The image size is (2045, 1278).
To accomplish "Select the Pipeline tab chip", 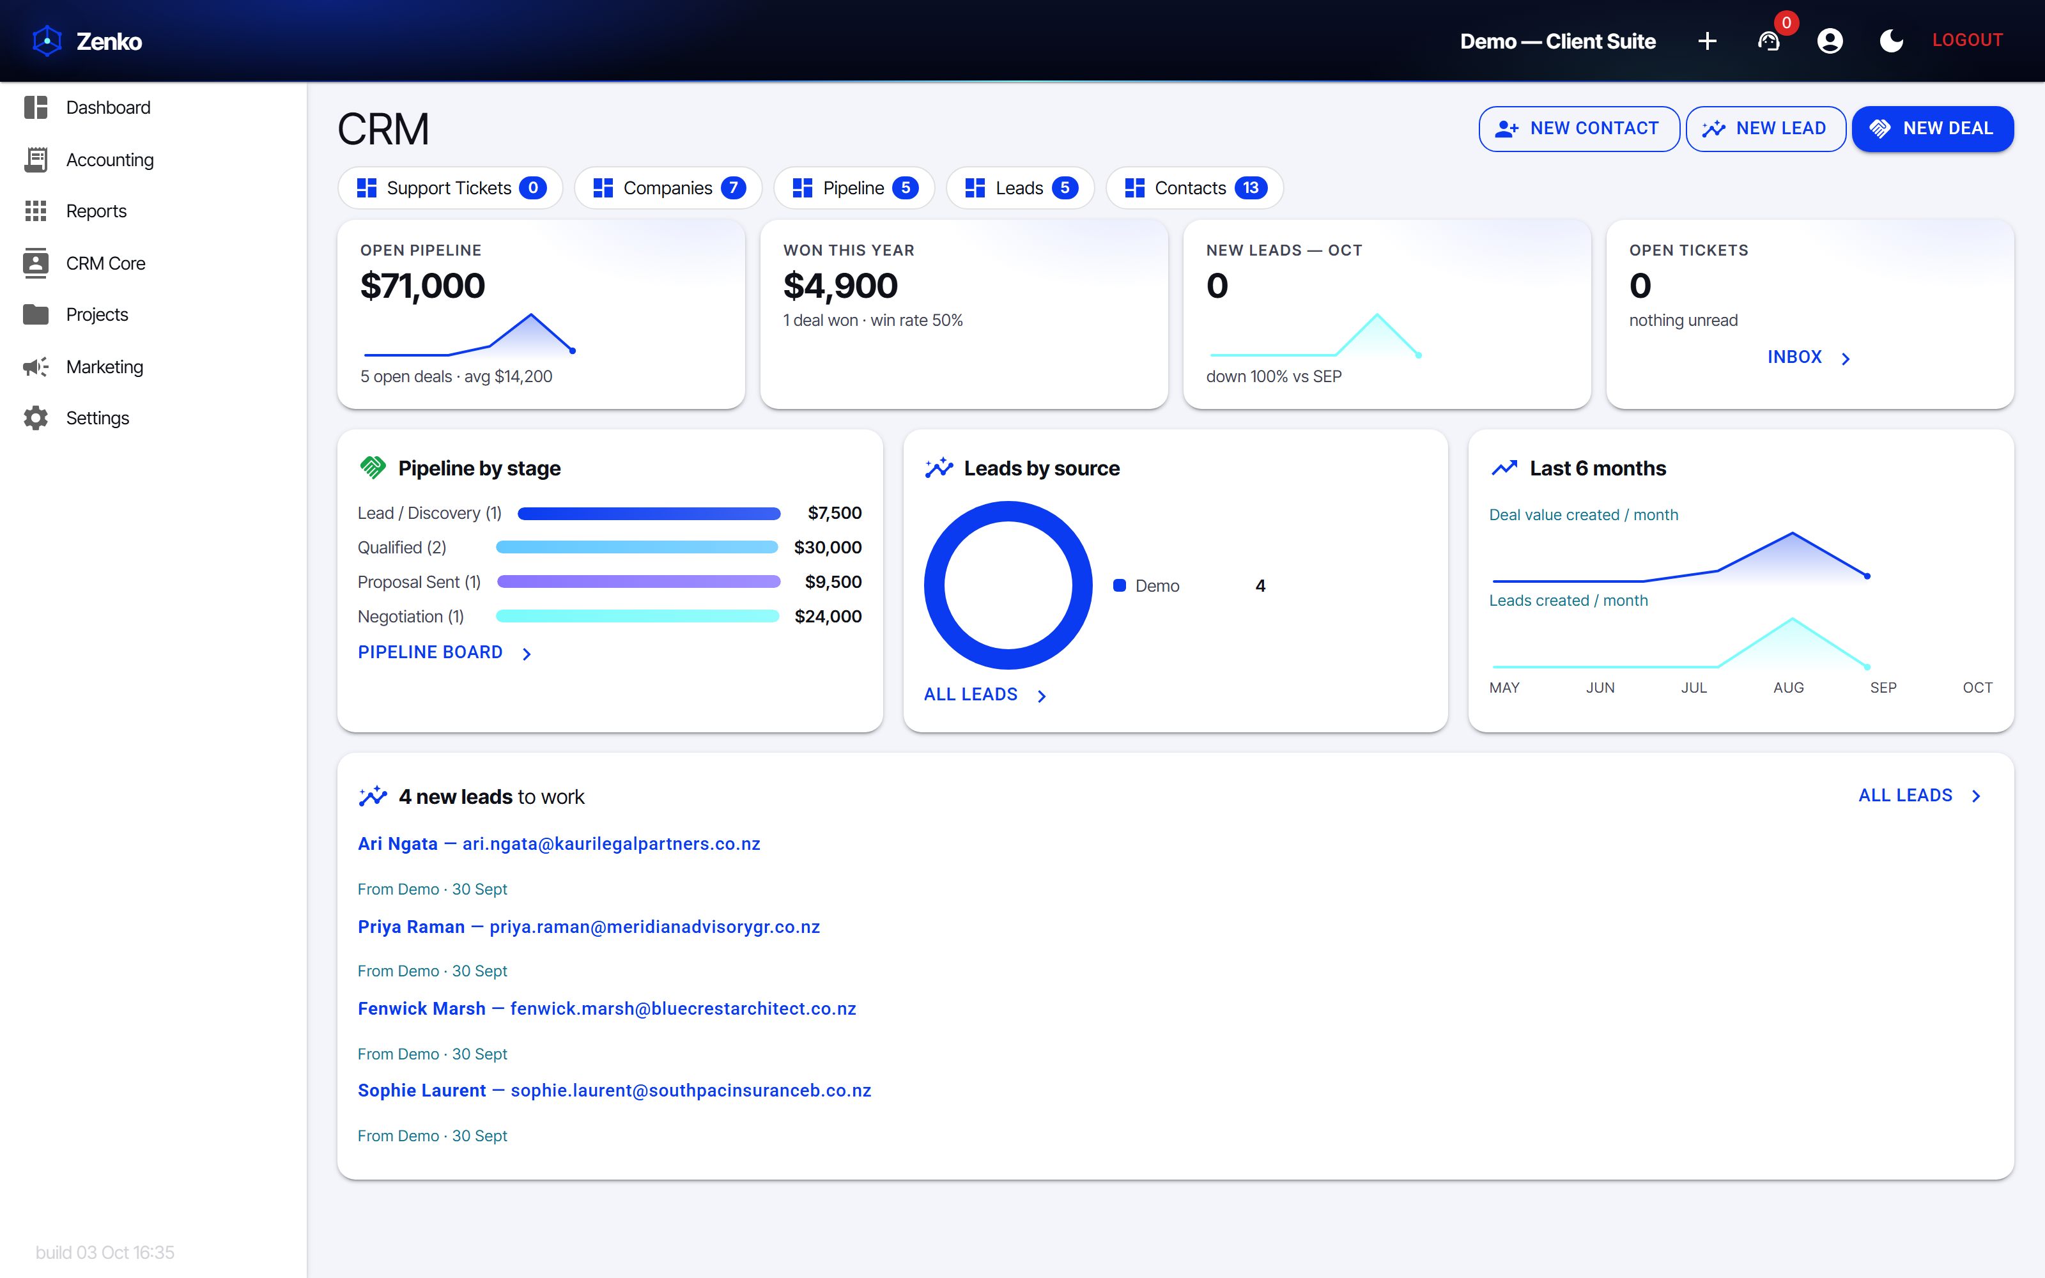I will click(854, 188).
